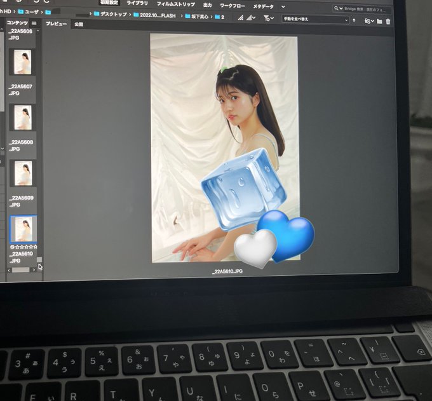Click content panel scroll-up arrow
Viewport: 432px width, 401px height.
point(38,31)
